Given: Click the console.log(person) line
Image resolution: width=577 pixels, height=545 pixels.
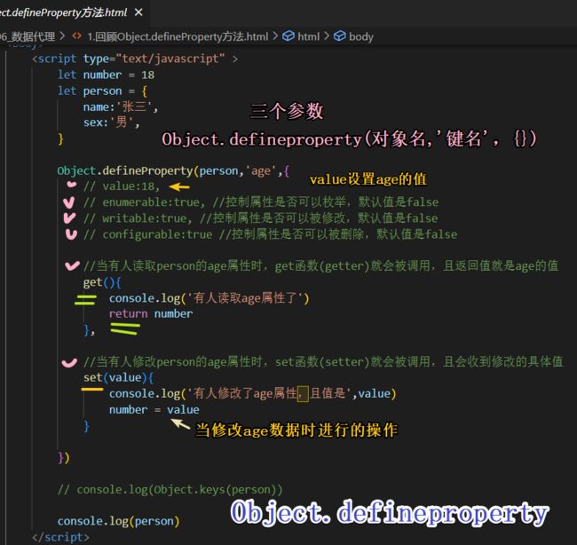Looking at the screenshot, I should pos(118,521).
